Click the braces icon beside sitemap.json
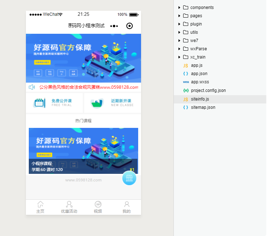 pyautogui.click(x=186, y=107)
